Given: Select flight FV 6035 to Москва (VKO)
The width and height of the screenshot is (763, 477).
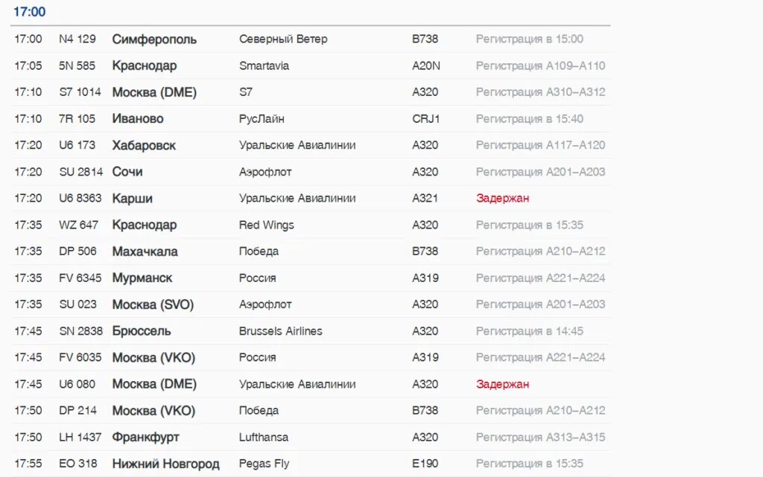Looking at the screenshot, I should tap(310, 357).
